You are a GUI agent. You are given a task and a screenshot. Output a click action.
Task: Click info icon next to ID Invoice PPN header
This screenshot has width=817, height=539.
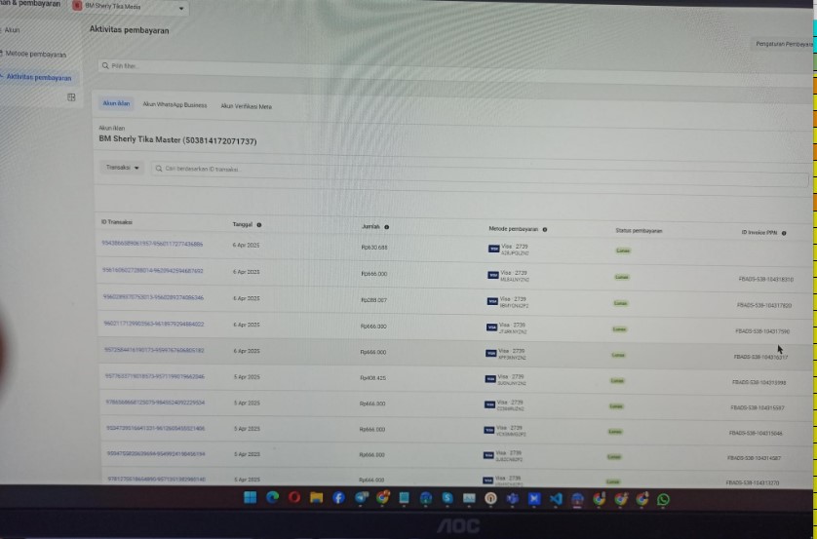pyautogui.click(x=789, y=233)
